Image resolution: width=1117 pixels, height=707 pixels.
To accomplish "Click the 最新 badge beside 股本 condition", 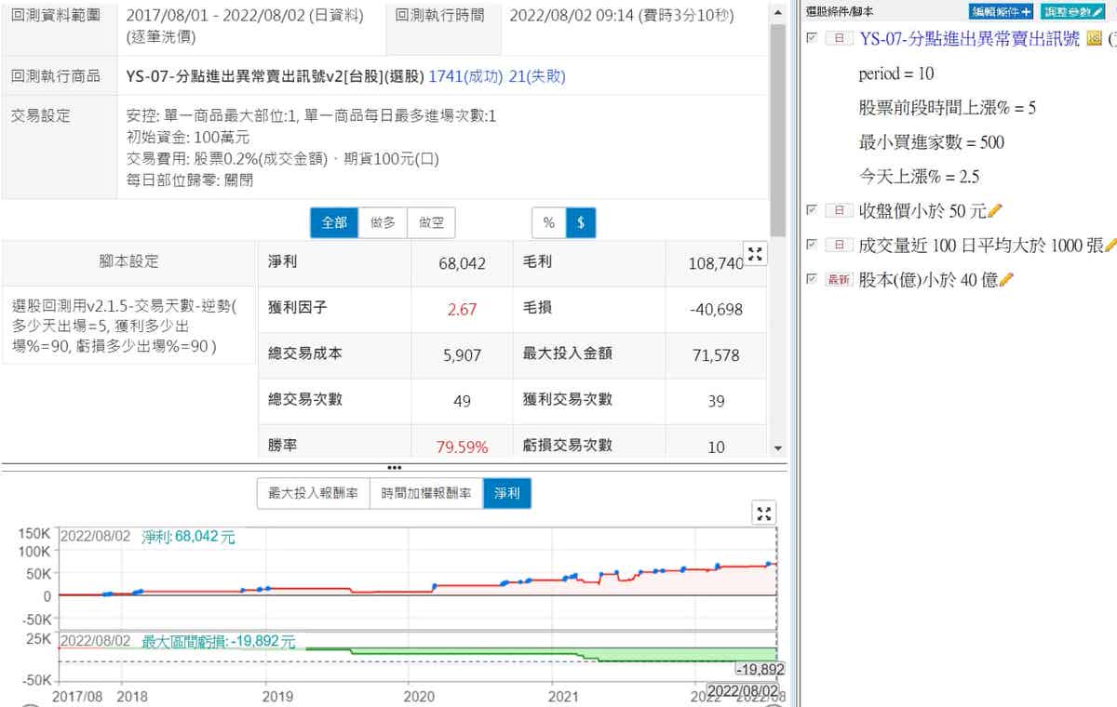I will coord(839,279).
